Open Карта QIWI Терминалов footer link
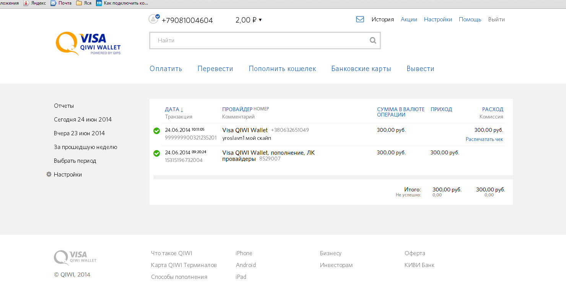 point(184,265)
